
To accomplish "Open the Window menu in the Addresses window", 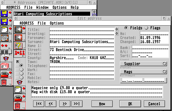I will 42,8.
